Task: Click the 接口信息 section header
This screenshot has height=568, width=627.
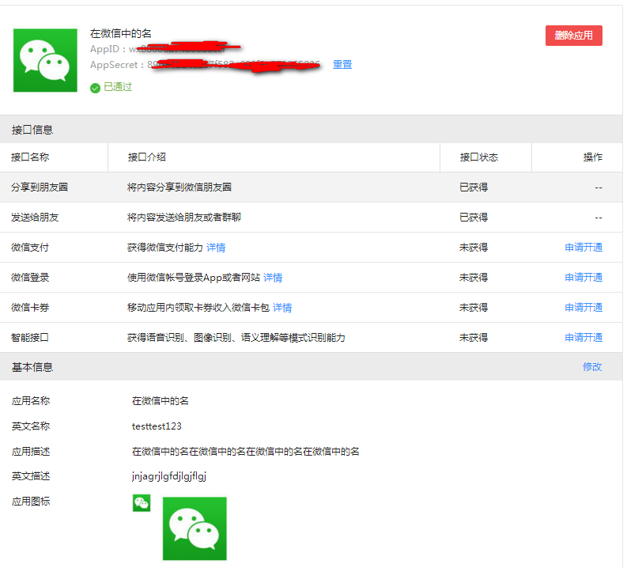Action: 32,130
